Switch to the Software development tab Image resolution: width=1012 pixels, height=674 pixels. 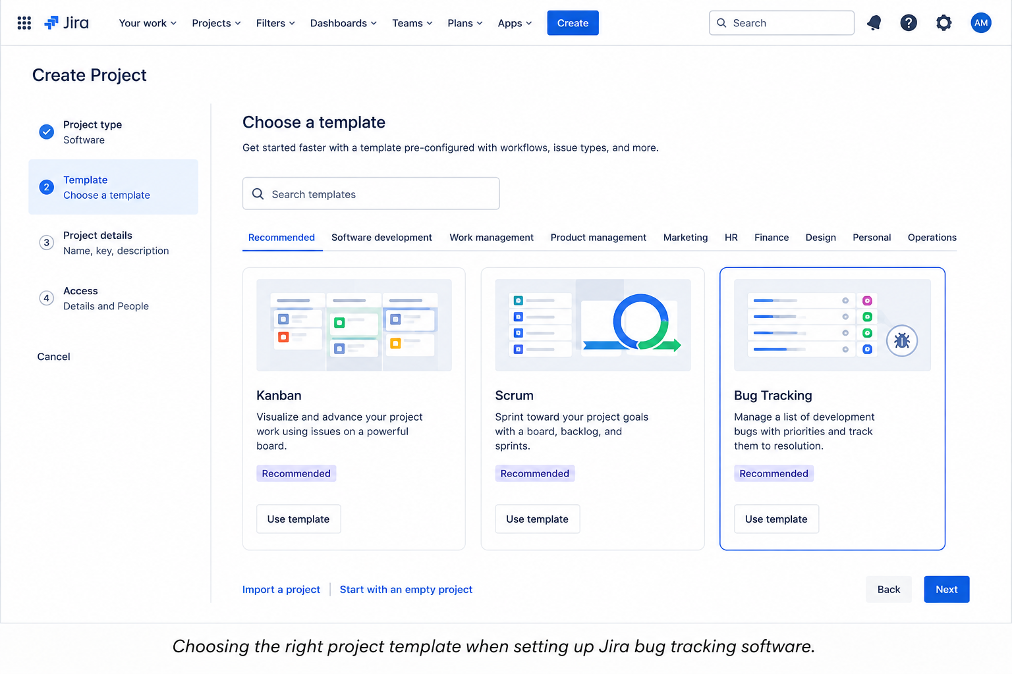[x=381, y=238]
